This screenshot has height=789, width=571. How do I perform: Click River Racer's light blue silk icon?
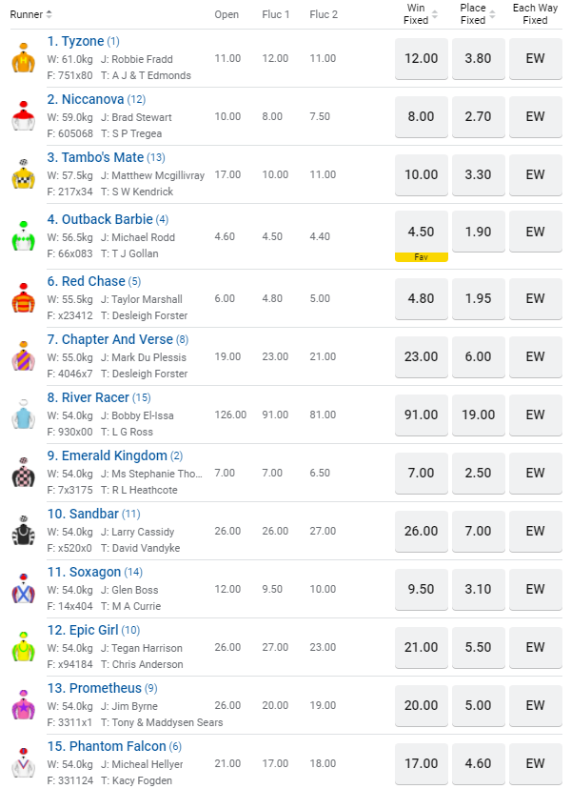(x=23, y=415)
